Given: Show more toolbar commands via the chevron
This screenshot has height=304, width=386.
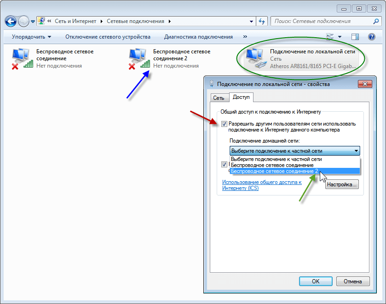Looking at the screenshot, I should 245,37.
